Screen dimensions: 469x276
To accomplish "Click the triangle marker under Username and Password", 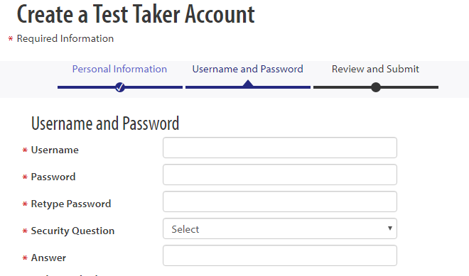I will pos(248,83).
